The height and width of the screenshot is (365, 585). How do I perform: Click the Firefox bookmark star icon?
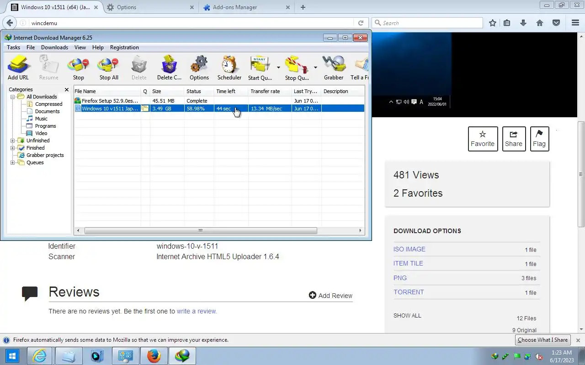(x=493, y=23)
